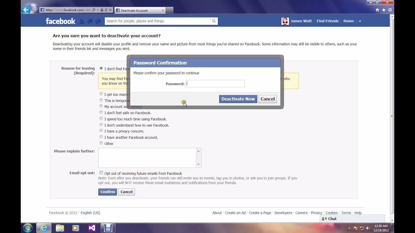Open Help link in footer

pyautogui.click(x=358, y=213)
